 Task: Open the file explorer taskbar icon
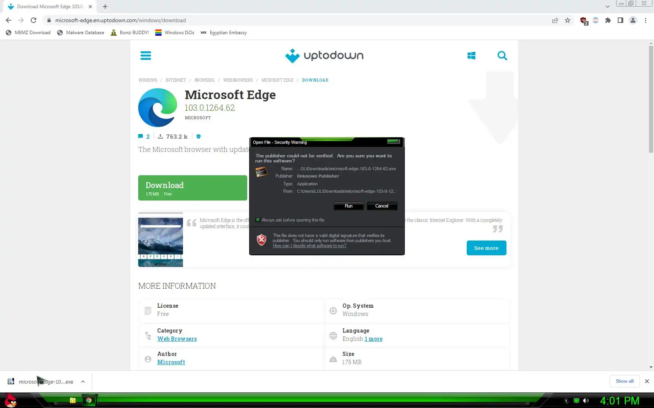pos(72,400)
